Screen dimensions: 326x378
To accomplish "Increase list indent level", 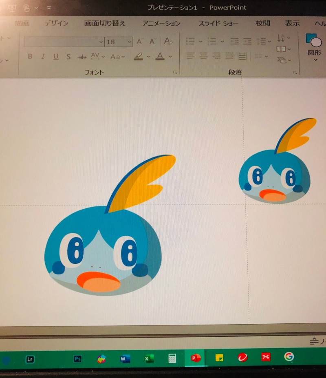I will 247,41.
